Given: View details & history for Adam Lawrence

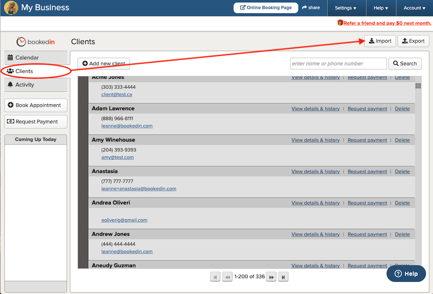Looking at the screenshot, I should coord(315,109).
